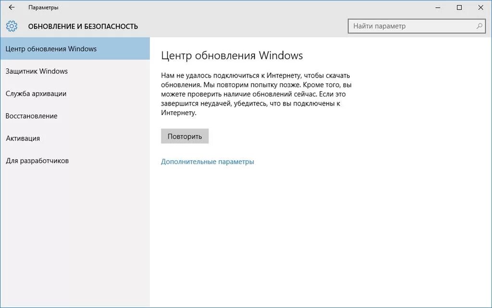
Task: Click the settings gear icon
Action: [12, 26]
